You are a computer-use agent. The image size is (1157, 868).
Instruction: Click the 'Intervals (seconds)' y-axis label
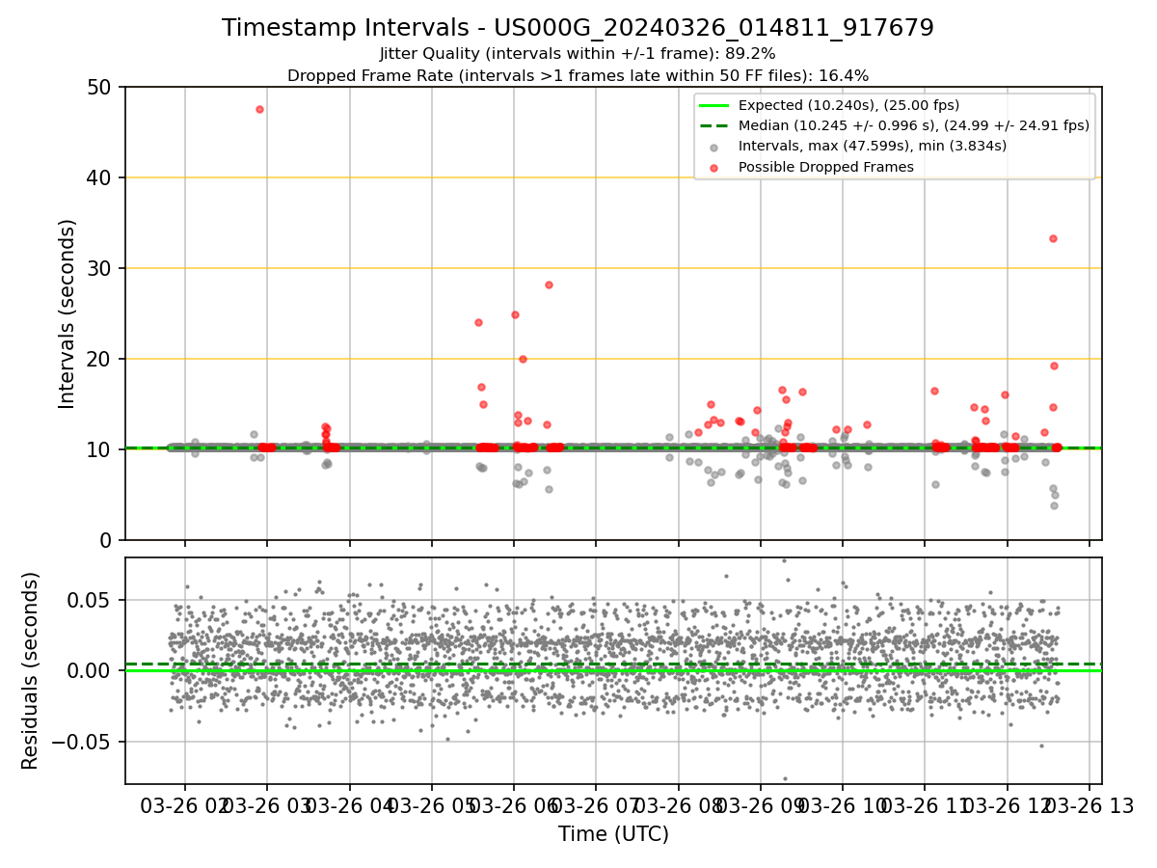click(x=67, y=313)
